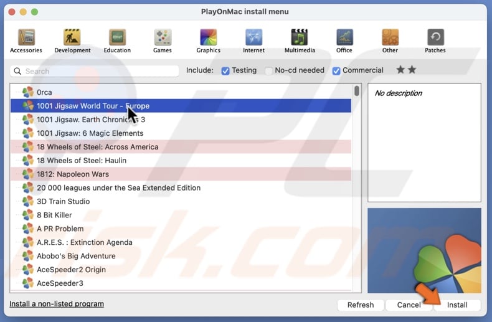Click the icon beside 8 Bit Killer

point(28,215)
